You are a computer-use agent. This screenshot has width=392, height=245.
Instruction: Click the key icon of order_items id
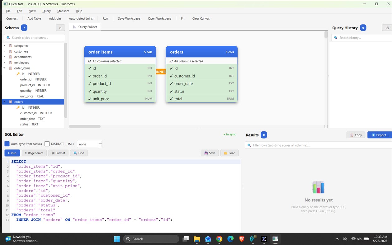(x=18, y=74)
